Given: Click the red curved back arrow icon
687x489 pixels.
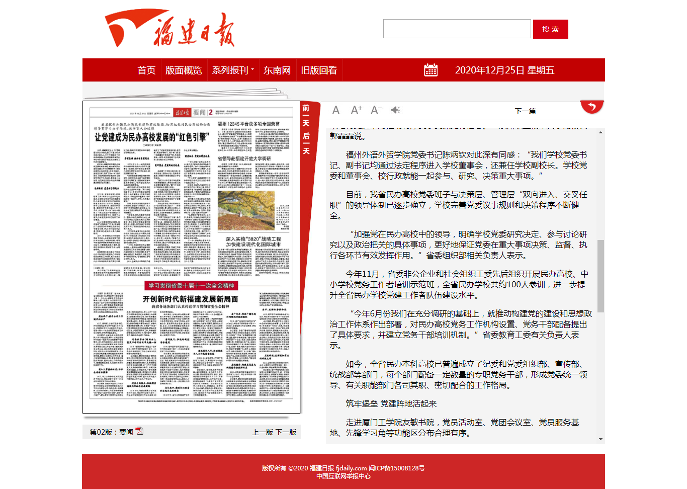Looking at the screenshot, I should [x=592, y=107].
